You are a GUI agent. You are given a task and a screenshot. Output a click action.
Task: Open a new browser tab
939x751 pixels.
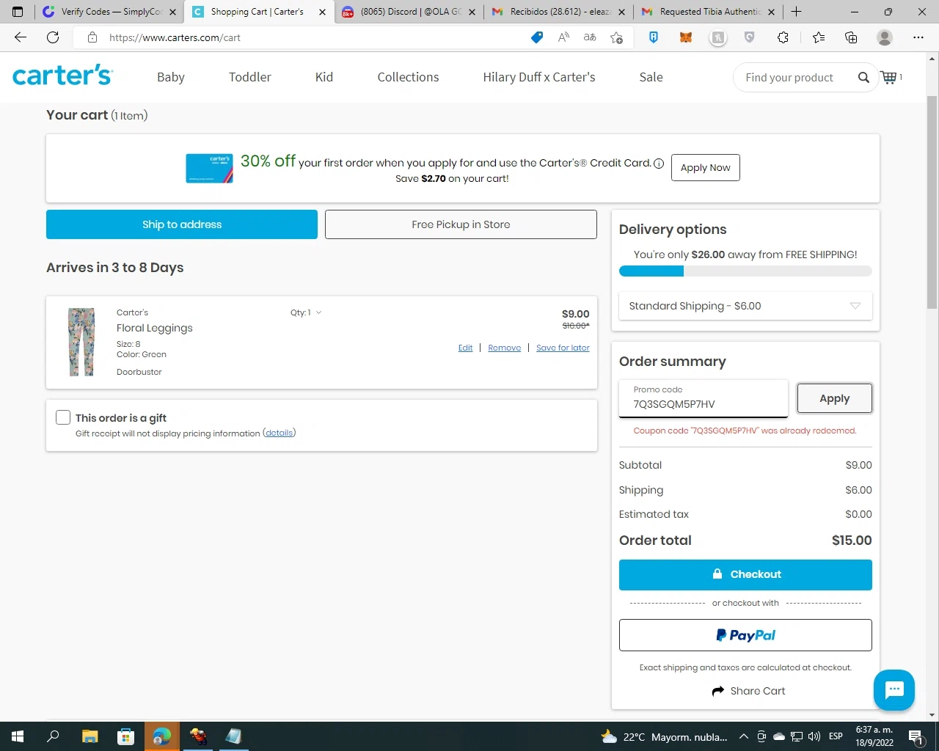tap(797, 12)
